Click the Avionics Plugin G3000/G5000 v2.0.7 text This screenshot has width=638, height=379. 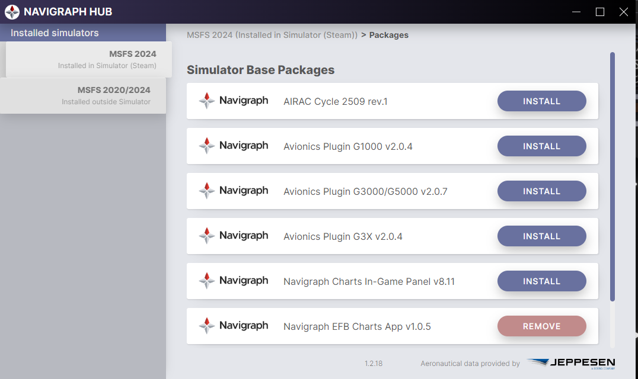point(365,191)
